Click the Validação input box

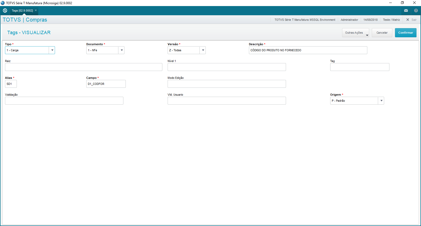click(x=64, y=101)
